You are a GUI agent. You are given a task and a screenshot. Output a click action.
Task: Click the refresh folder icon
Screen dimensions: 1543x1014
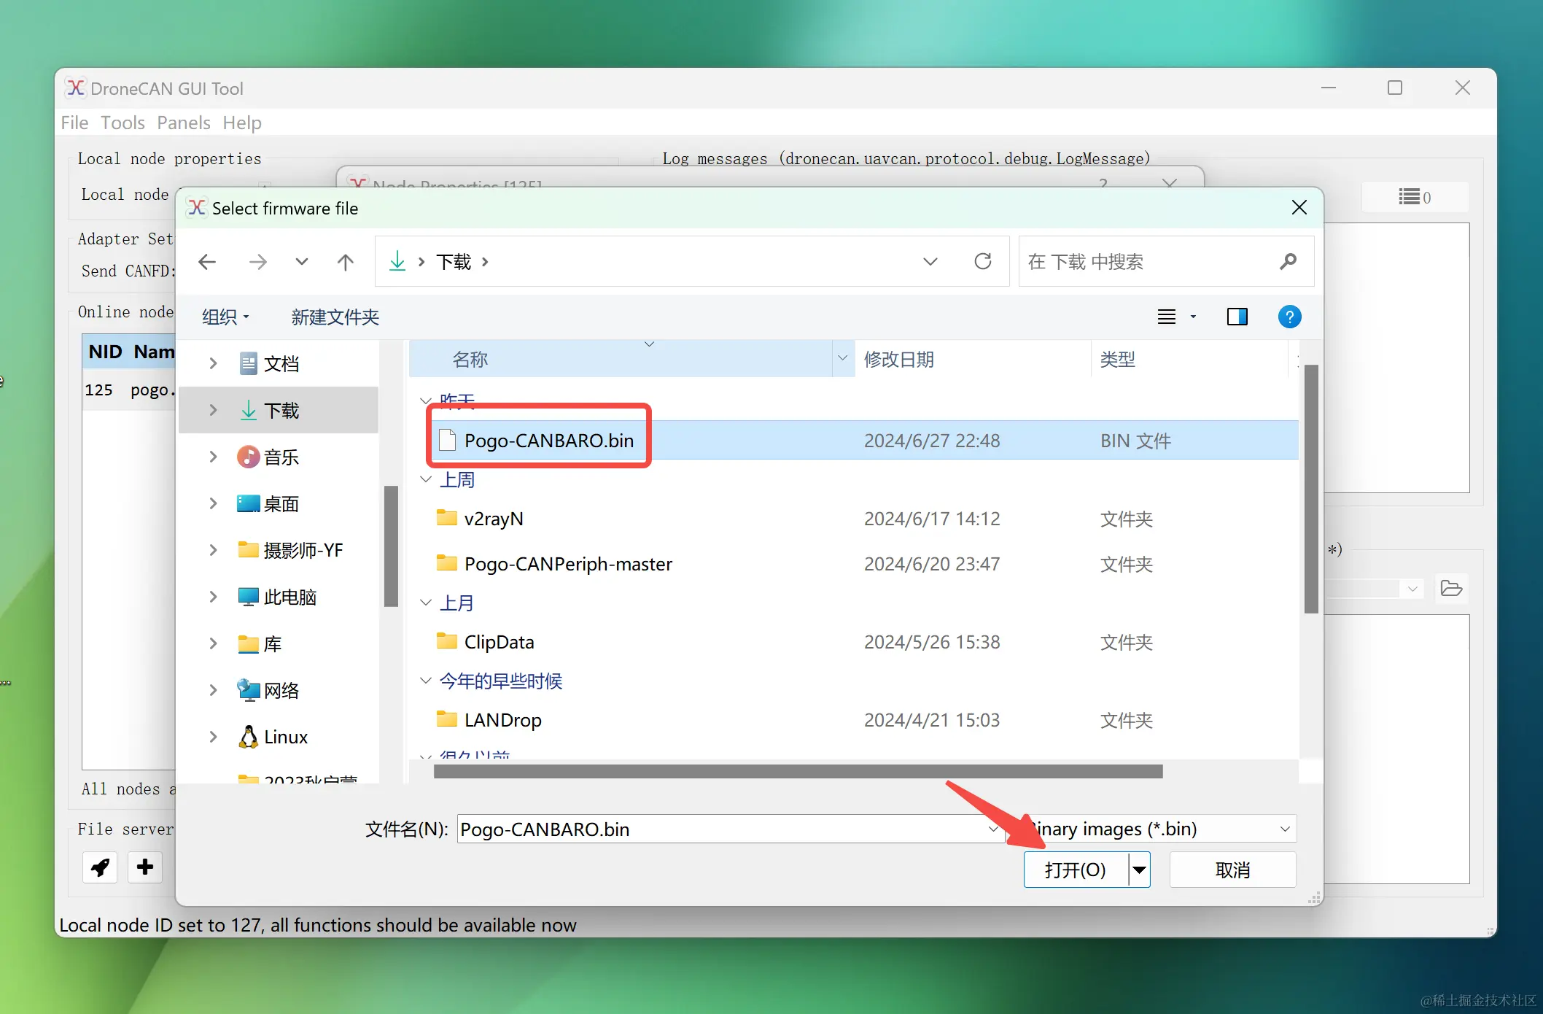tap(983, 262)
